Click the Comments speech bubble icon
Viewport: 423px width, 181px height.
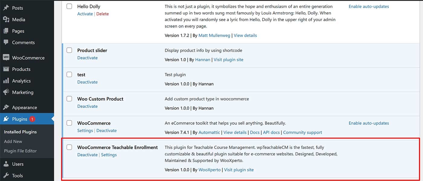click(x=6, y=42)
